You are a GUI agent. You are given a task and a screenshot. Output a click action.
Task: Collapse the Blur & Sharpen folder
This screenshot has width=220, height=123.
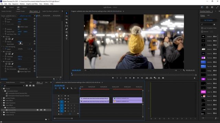point(3,108)
